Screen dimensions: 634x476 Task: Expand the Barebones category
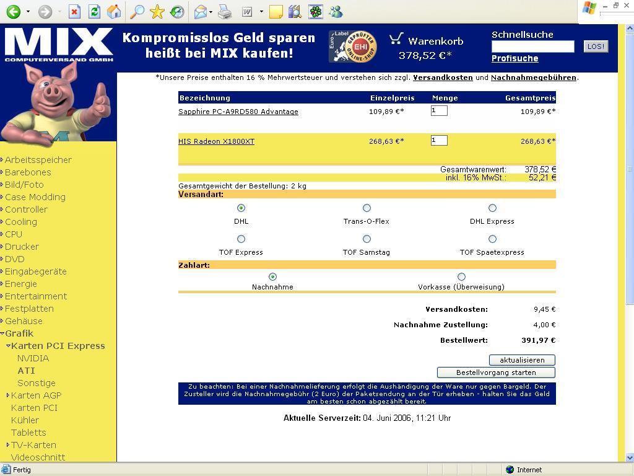pos(2,172)
